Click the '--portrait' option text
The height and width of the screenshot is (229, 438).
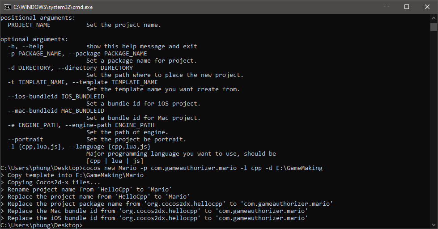26,140
